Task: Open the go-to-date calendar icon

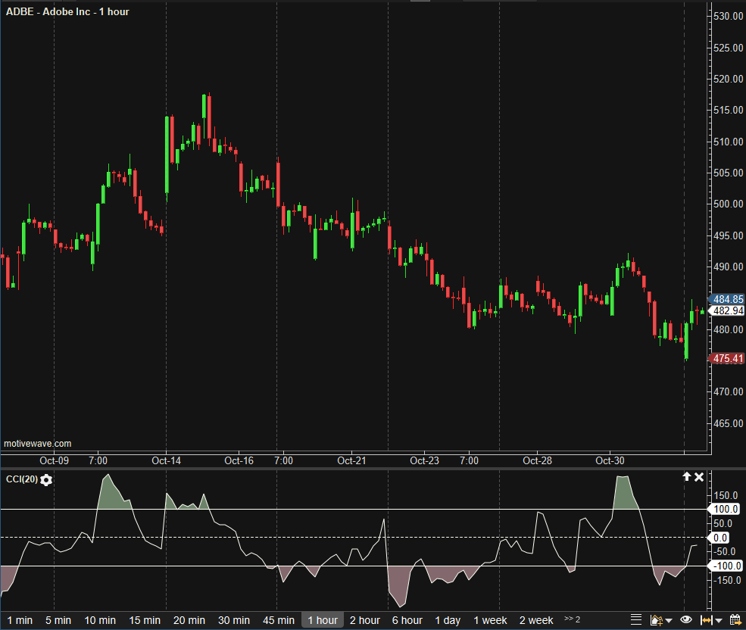Action: (x=734, y=620)
